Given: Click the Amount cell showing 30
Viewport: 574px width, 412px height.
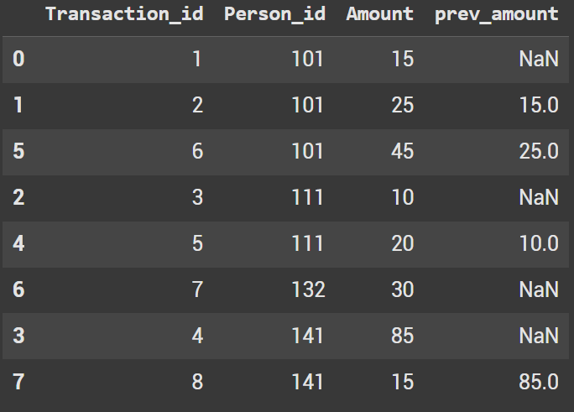Looking at the screenshot, I should point(402,289).
